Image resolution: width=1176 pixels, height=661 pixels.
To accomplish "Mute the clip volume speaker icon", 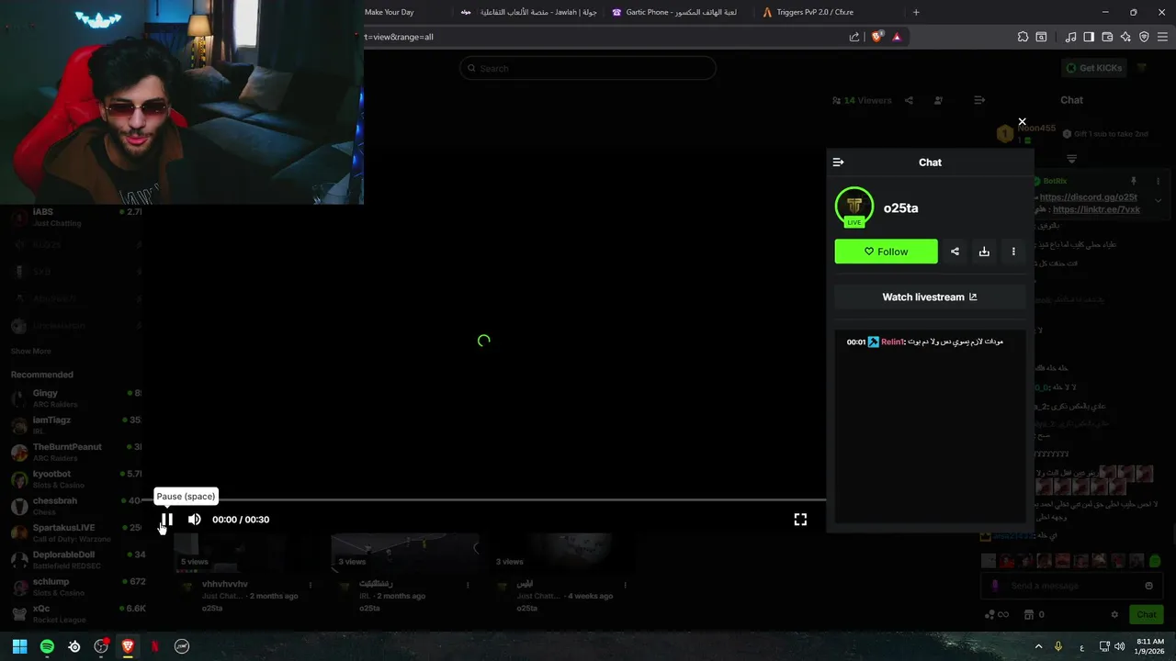I will pos(195,520).
